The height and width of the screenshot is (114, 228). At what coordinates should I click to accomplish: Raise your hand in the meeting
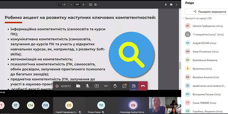tap(115, 86)
